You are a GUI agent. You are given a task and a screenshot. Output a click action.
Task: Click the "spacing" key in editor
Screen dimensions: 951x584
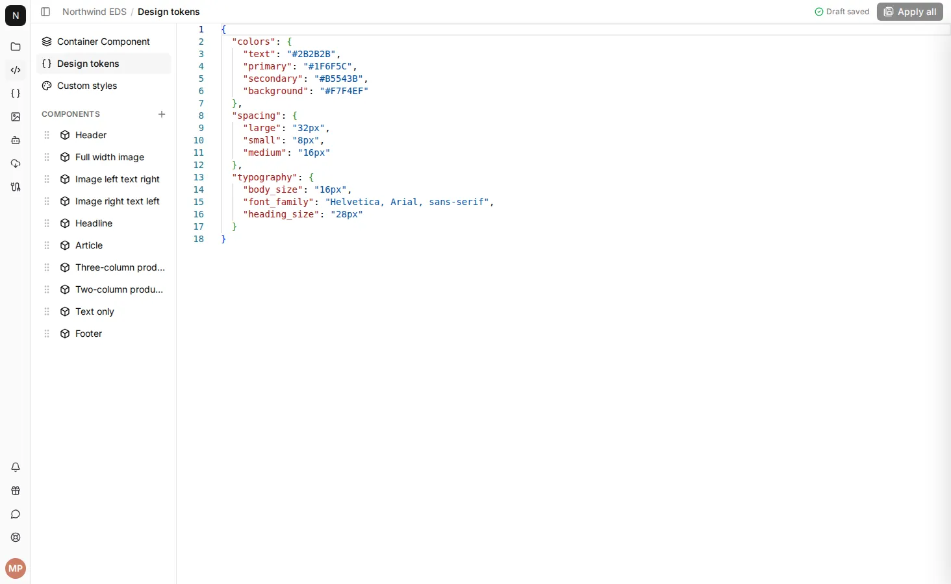257,116
